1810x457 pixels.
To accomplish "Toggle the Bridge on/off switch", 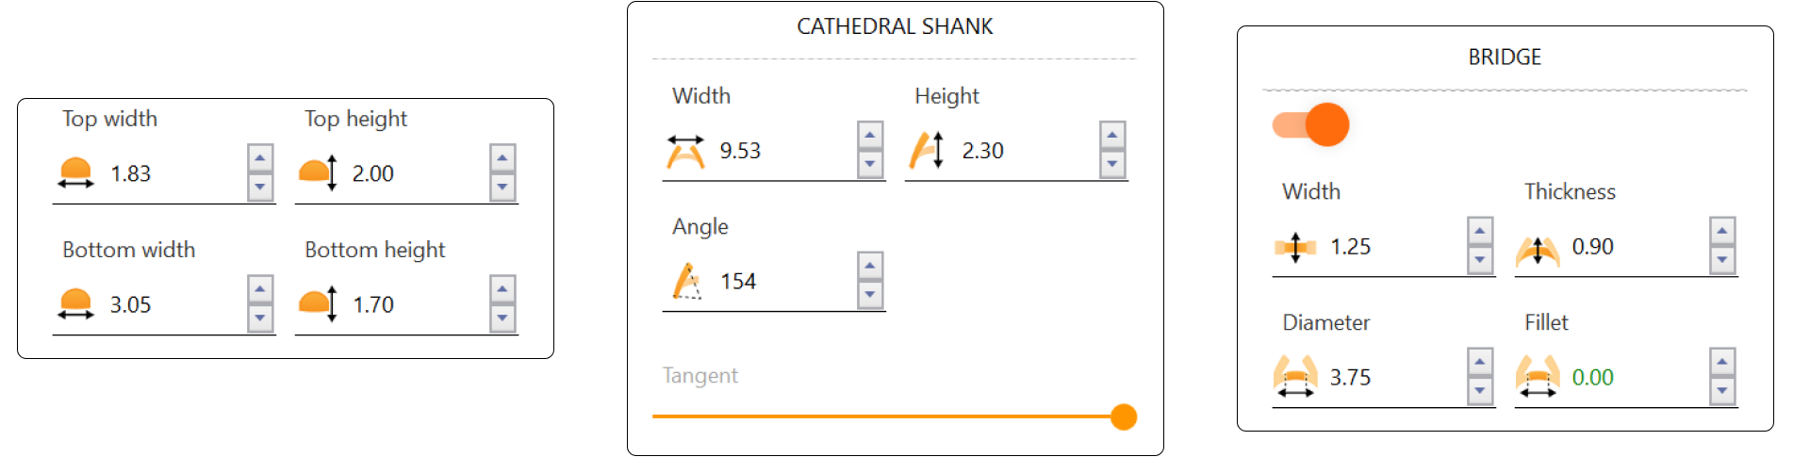I will click(x=1311, y=124).
